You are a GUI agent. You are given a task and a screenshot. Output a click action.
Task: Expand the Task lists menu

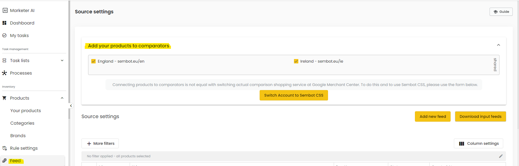pyautogui.click(x=62, y=60)
